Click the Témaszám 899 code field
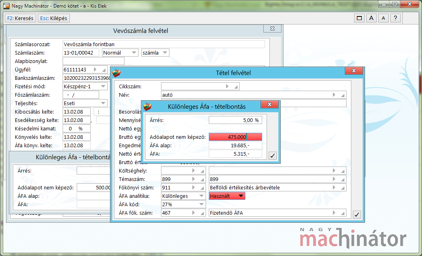Screen dimensions: 422x256 click(183, 179)
